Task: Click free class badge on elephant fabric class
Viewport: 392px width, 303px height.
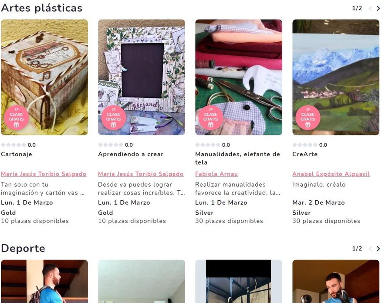Action: pos(210,118)
